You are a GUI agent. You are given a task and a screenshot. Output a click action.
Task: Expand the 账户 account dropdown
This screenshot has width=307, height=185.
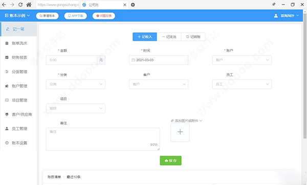click(x=242, y=60)
